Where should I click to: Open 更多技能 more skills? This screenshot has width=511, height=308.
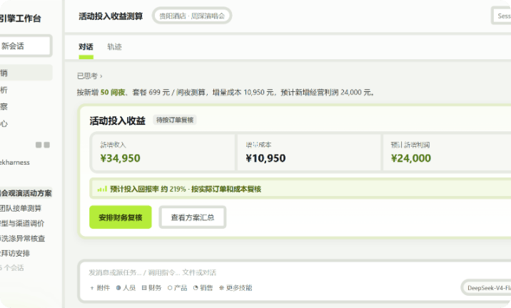pyautogui.click(x=236, y=288)
